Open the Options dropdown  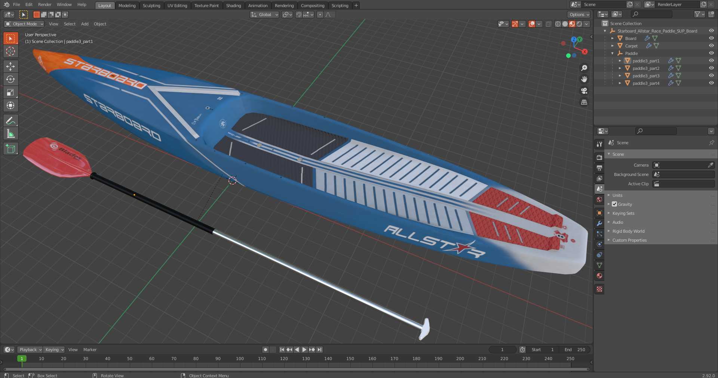579,15
